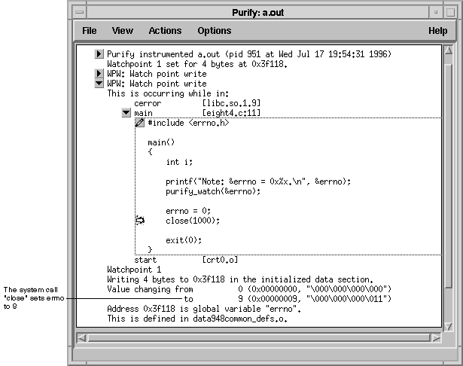This screenshot has height=366, width=463.
Task: Select the main [eight4.c:11] stack line
Action: click(197, 113)
